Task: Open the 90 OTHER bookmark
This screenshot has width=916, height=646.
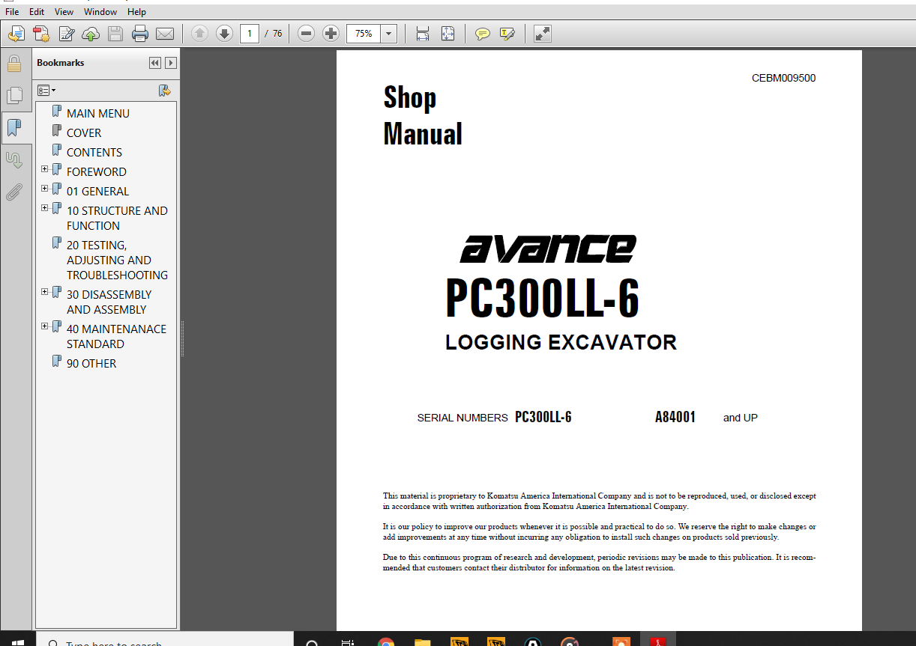Action: (91, 364)
